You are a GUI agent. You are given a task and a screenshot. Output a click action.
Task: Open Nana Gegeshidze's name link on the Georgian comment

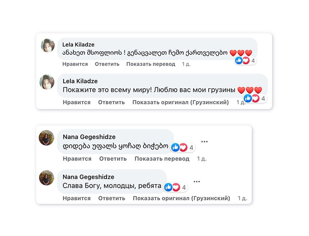89,137
